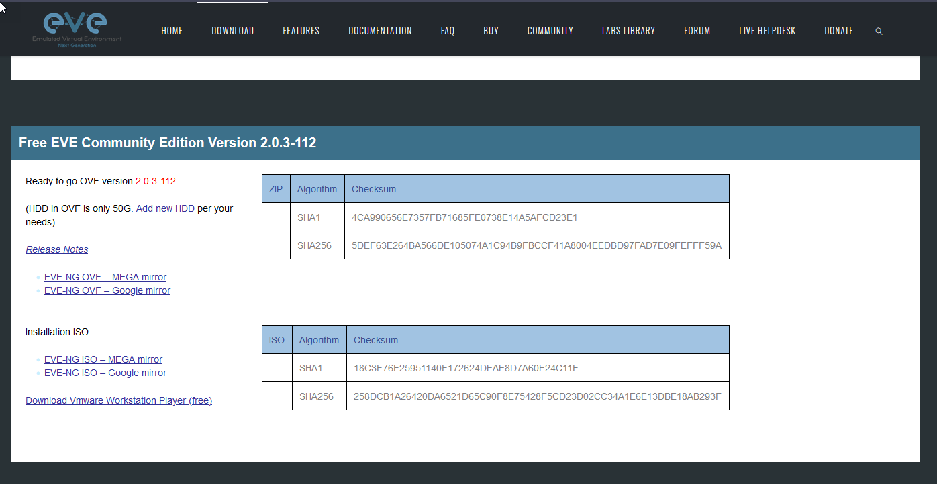Download EVE-NG OVF from MEGA mirror
Image resolution: width=937 pixels, height=484 pixels.
point(105,277)
